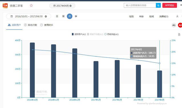Select the A1 circle badge

(174, 25)
